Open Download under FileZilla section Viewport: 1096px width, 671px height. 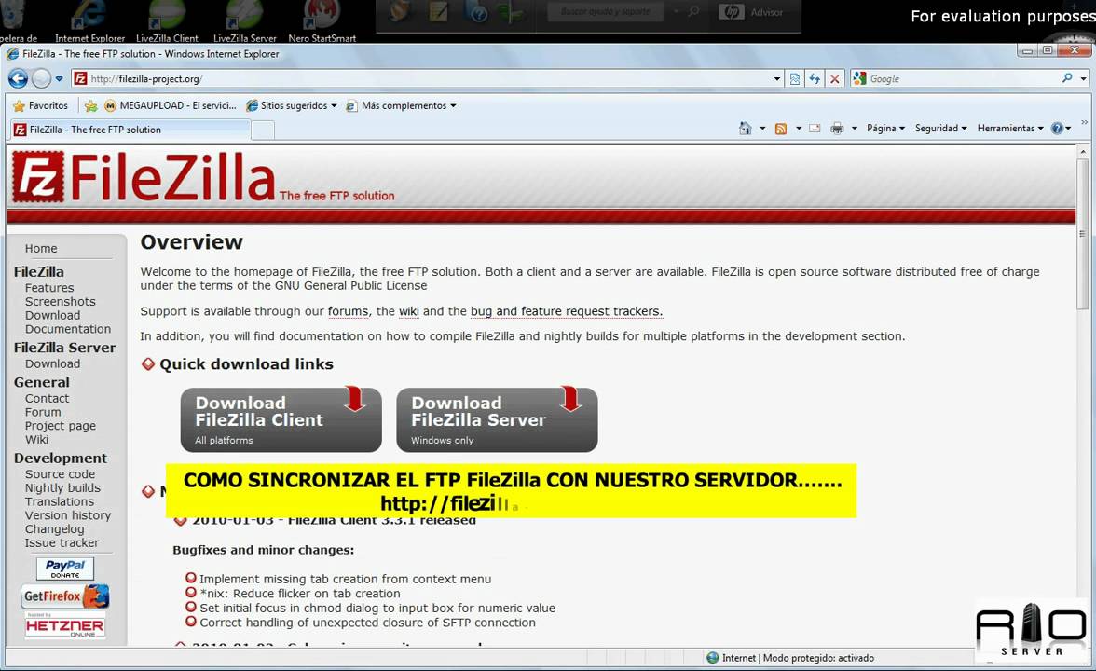pos(52,315)
